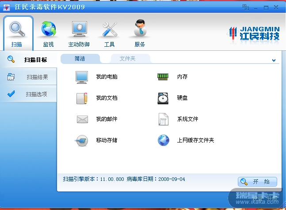Click the 我的邮件 label
286x210 pixels.
107,119
